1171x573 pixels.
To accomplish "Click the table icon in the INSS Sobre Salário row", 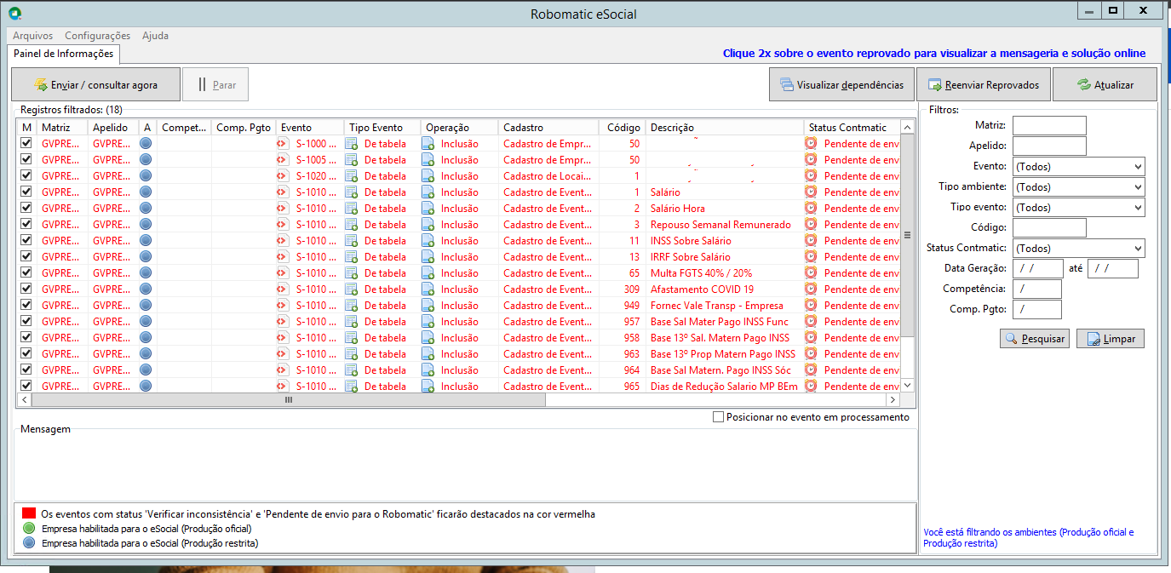I will (x=351, y=241).
